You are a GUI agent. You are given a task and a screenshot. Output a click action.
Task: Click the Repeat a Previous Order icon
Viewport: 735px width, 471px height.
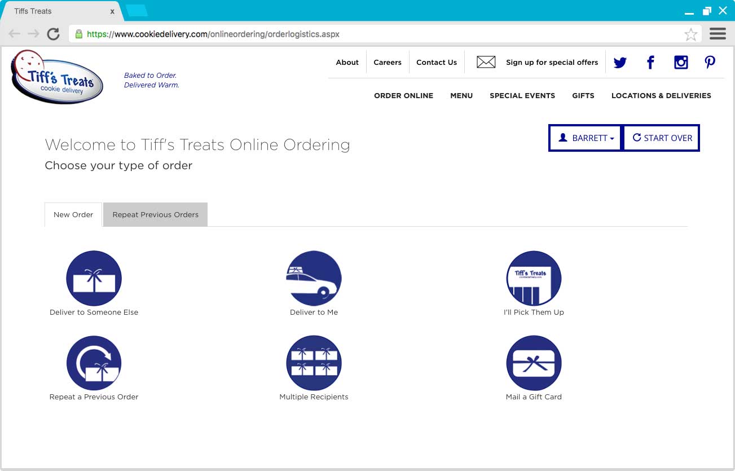[94, 363]
